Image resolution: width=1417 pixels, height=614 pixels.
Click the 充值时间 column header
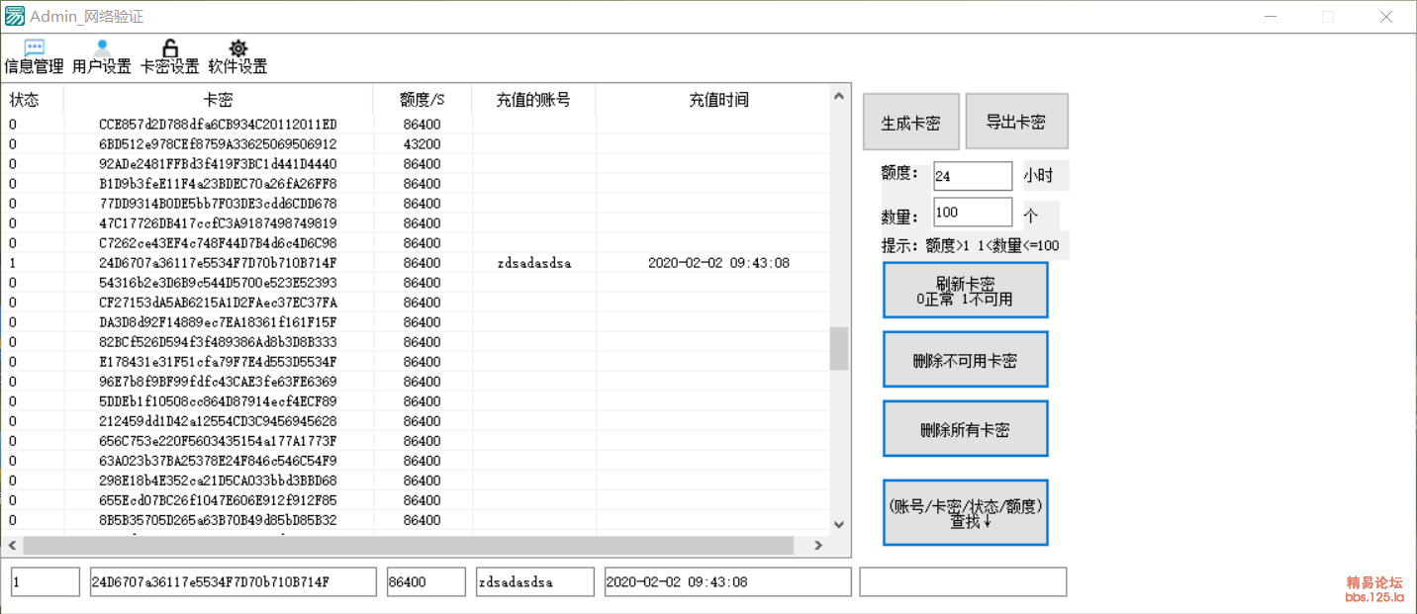click(x=718, y=100)
